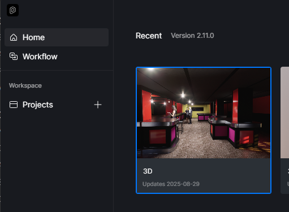
Task: Select the Home label in sidebar
Action: [x=33, y=37]
